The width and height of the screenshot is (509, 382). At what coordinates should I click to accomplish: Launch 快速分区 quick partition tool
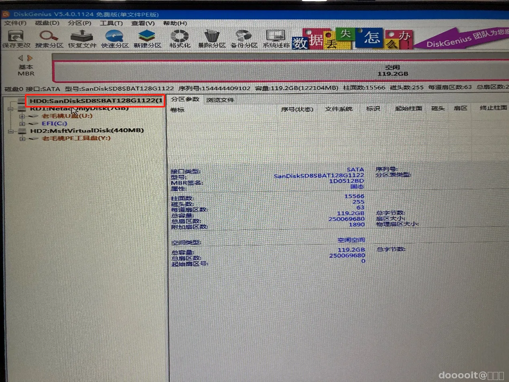click(x=115, y=39)
